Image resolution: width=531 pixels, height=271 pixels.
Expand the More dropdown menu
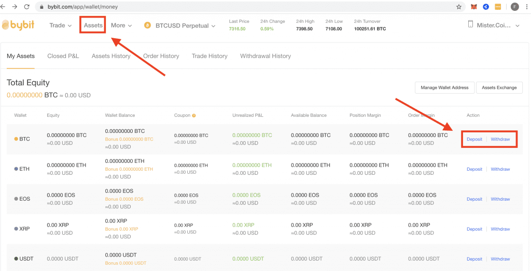(121, 25)
